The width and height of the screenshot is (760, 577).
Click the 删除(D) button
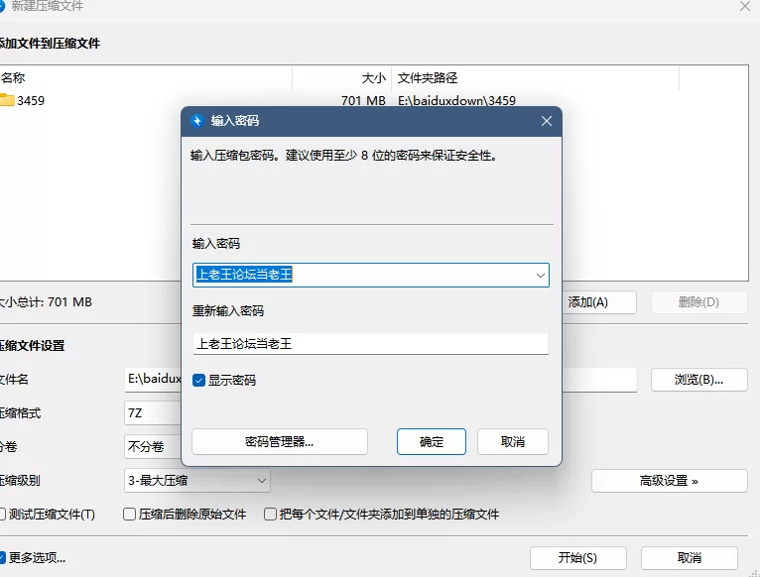tap(698, 302)
